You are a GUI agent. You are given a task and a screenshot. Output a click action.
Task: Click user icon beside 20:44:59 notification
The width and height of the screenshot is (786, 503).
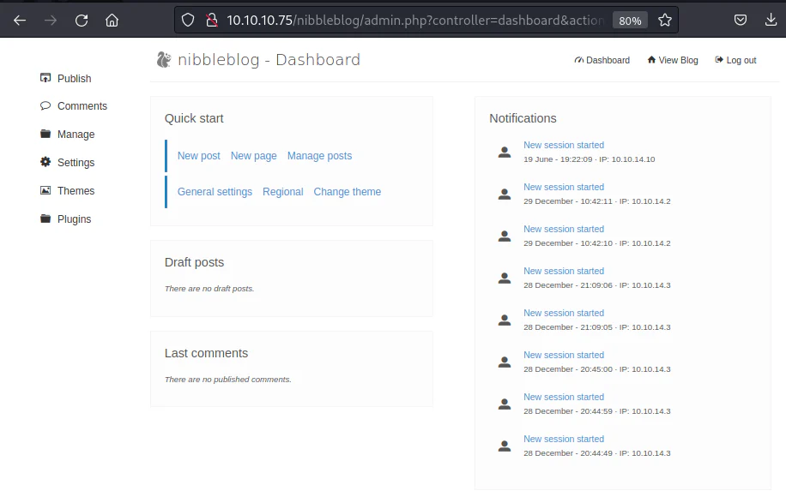tap(505, 404)
